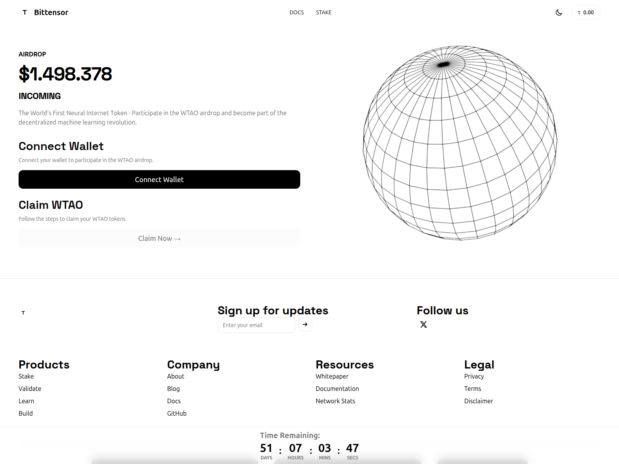Image resolution: width=619 pixels, height=464 pixels.
Task: Click the Bittensor brand name text
Action: (x=51, y=12)
